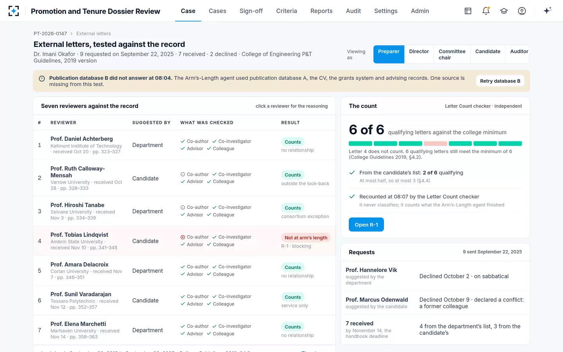Click the first green letter progress segment
563x352 pixels.
pos(360,144)
